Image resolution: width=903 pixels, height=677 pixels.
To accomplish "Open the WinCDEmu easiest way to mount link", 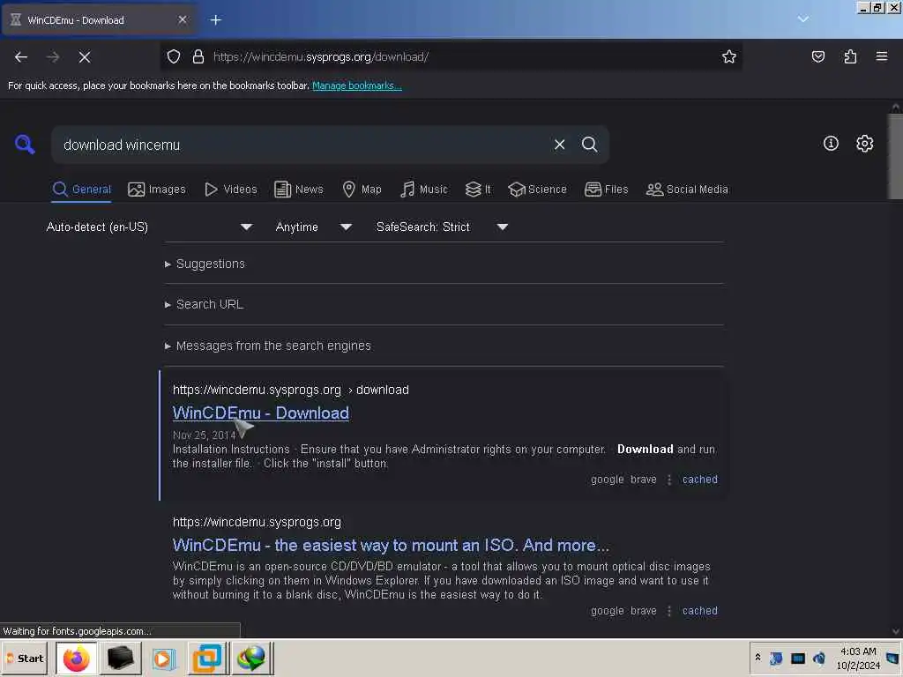I will [391, 545].
